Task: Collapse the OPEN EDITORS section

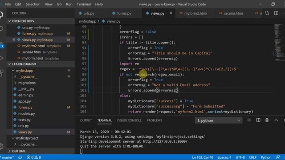Action: (x=41, y=21)
